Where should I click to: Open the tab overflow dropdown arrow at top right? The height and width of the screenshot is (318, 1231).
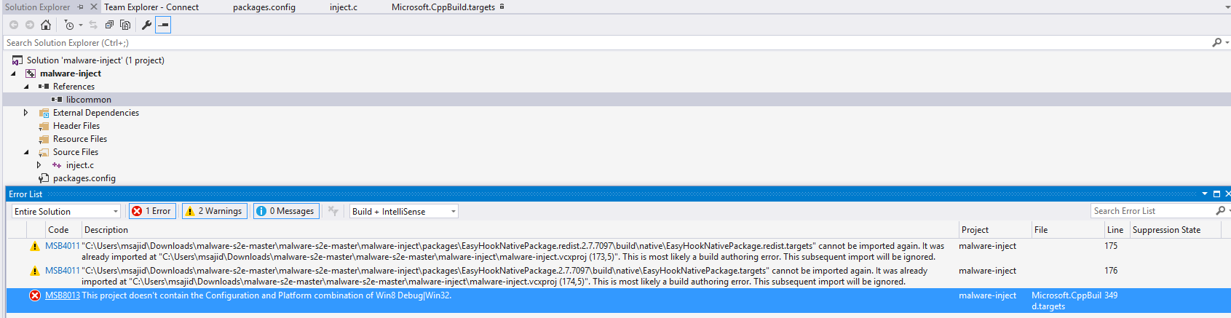[1228, 7]
